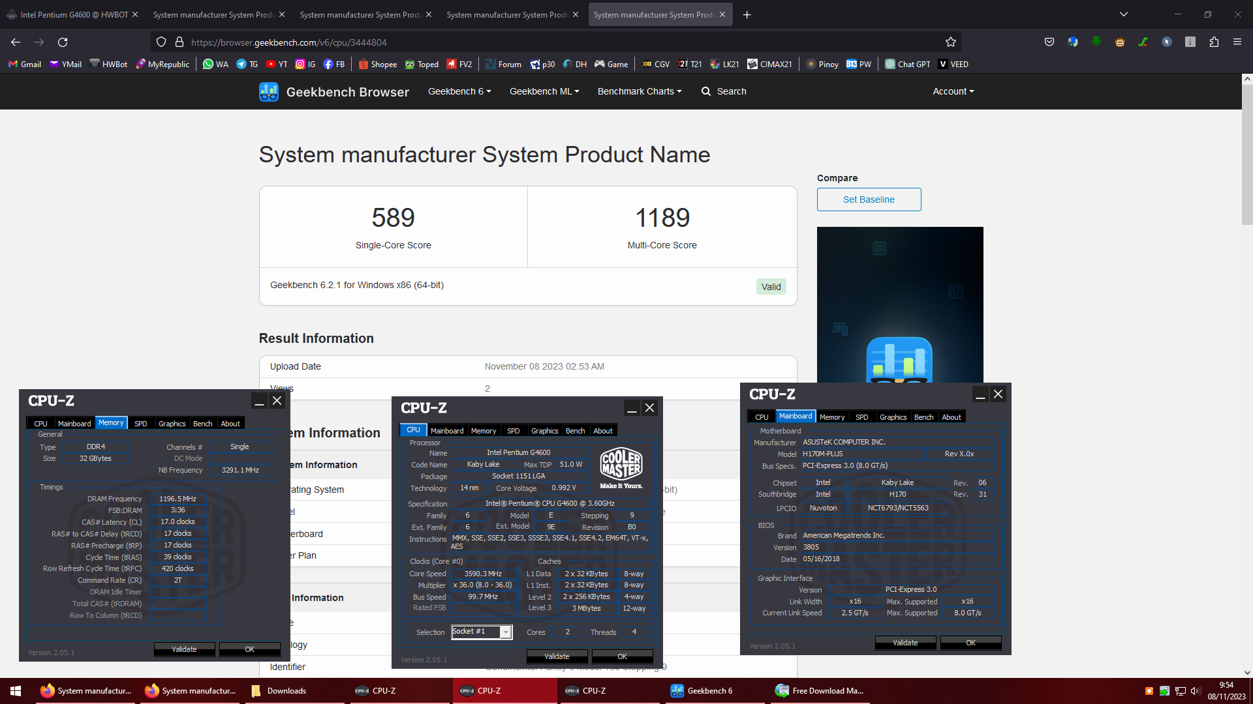The height and width of the screenshot is (704, 1253).
Task: Click the 1189 Multi-Core score
Action: tap(662, 218)
